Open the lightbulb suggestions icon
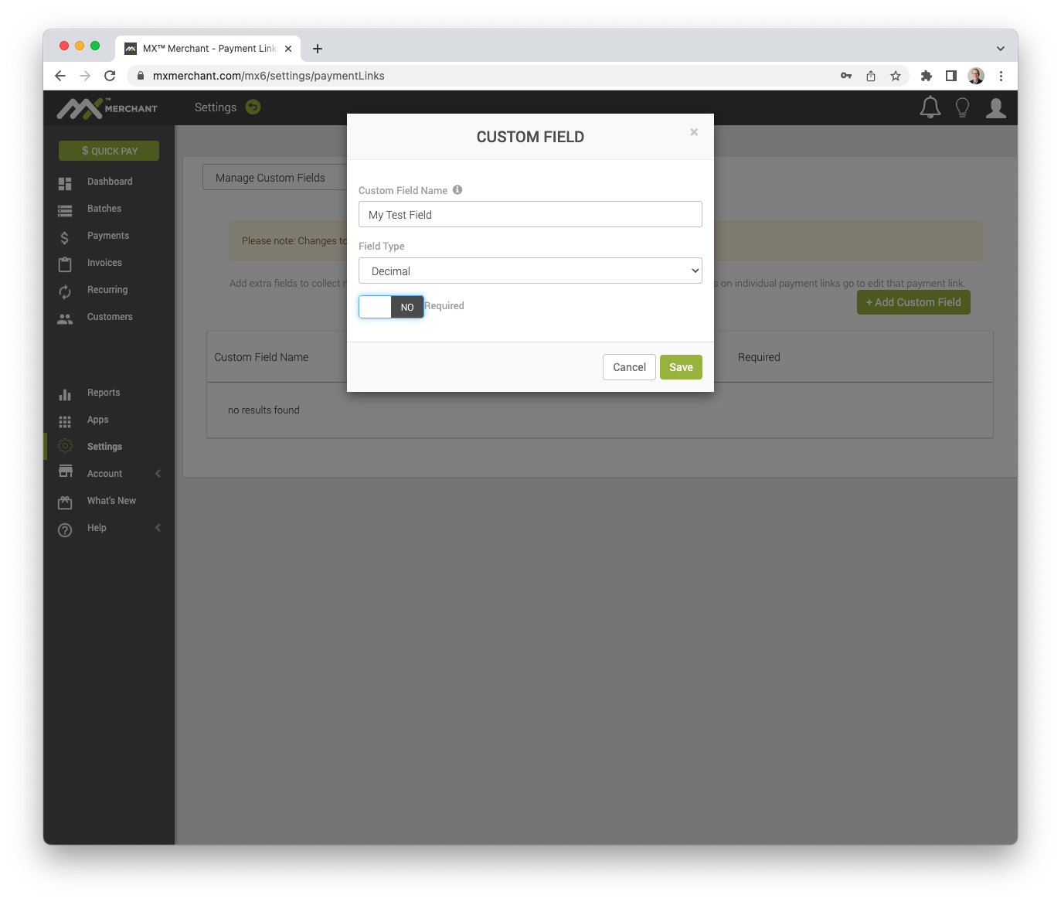1061x902 pixels. (x=962, y=107)
